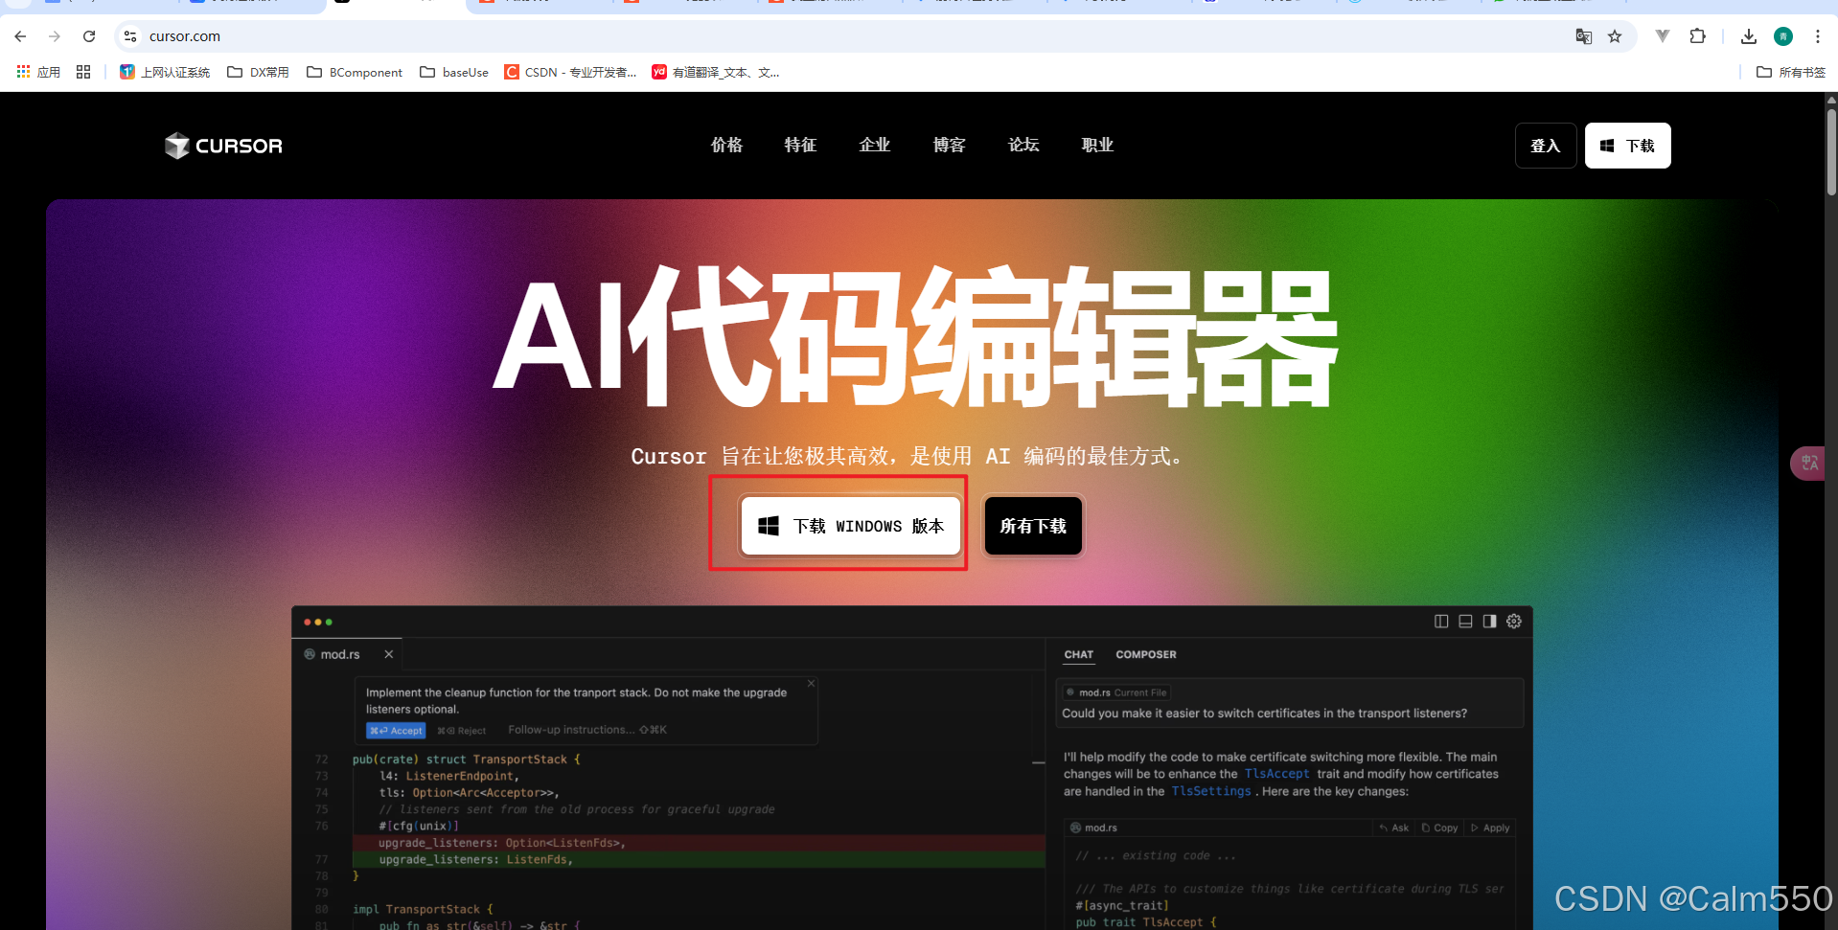
Task: Open Chrome's three-dot menu
Action: point(1818,36)
